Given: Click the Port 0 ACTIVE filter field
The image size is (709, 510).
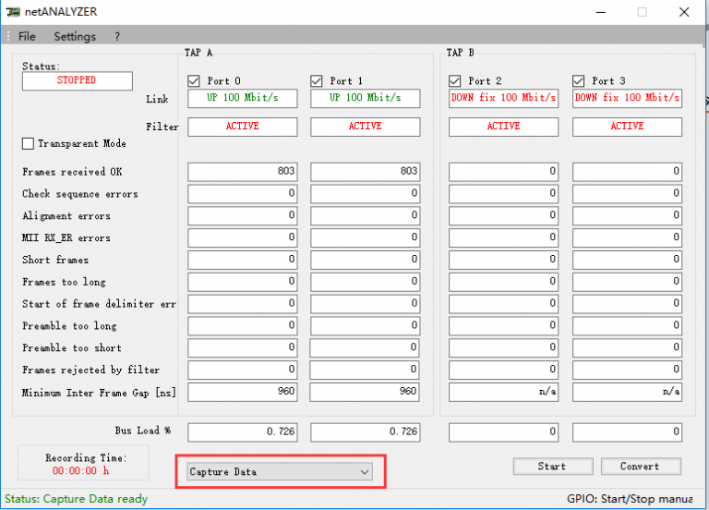Looking at the screenshot, I should coord(243,127).
